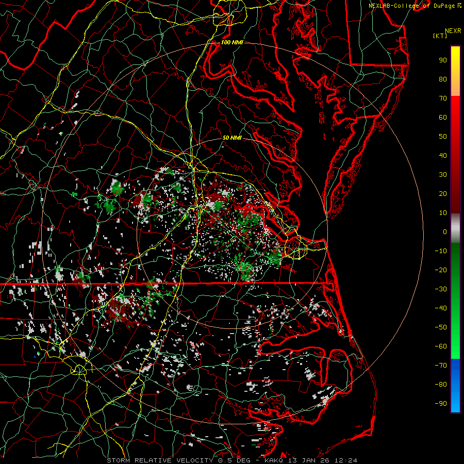Screen dimensions: 464x464
Task: Click the STORM RELATIVE VELOCITY caption text
Action: [161, 460]
